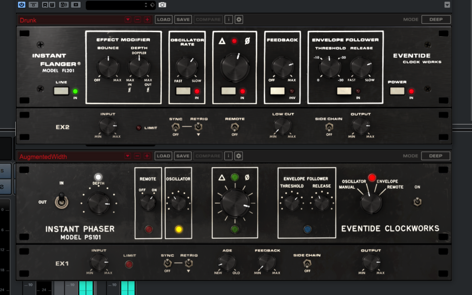Click the EX1 Feedback knob
This screenshot has width=472, height=295.
(x=267, y=262)
